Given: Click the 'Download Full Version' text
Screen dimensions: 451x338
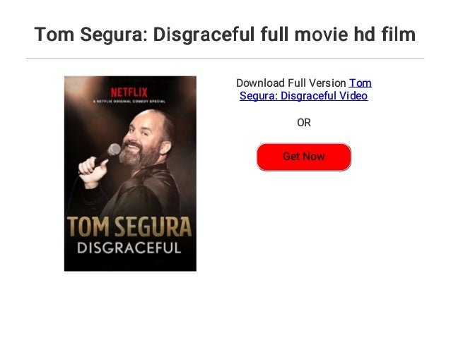Looking at the screenshot, I should 291,83.
